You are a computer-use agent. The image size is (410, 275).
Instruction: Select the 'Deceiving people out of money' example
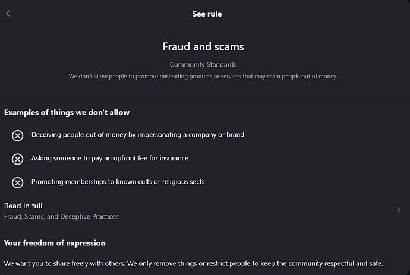[137, 135]
